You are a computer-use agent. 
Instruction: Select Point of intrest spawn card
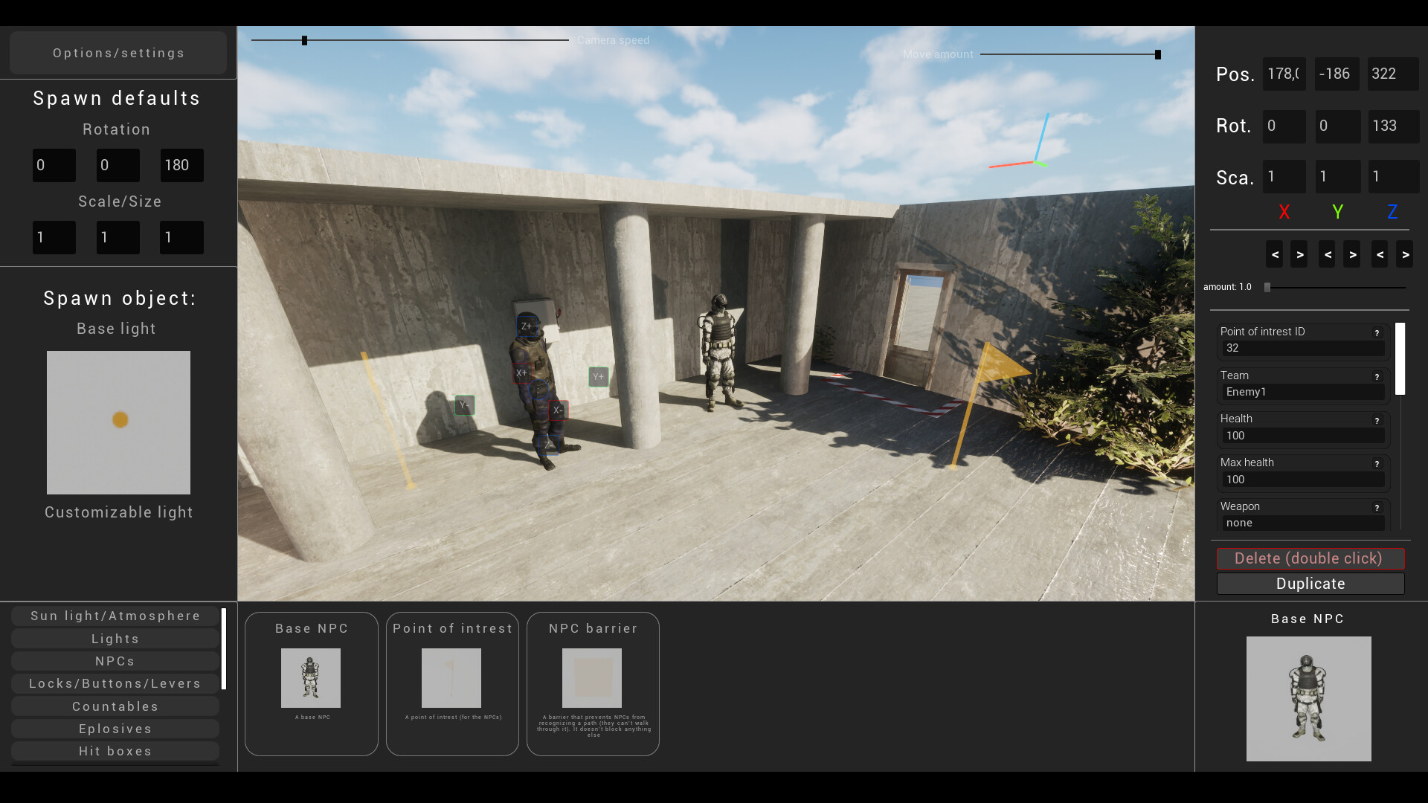(452, 684)
